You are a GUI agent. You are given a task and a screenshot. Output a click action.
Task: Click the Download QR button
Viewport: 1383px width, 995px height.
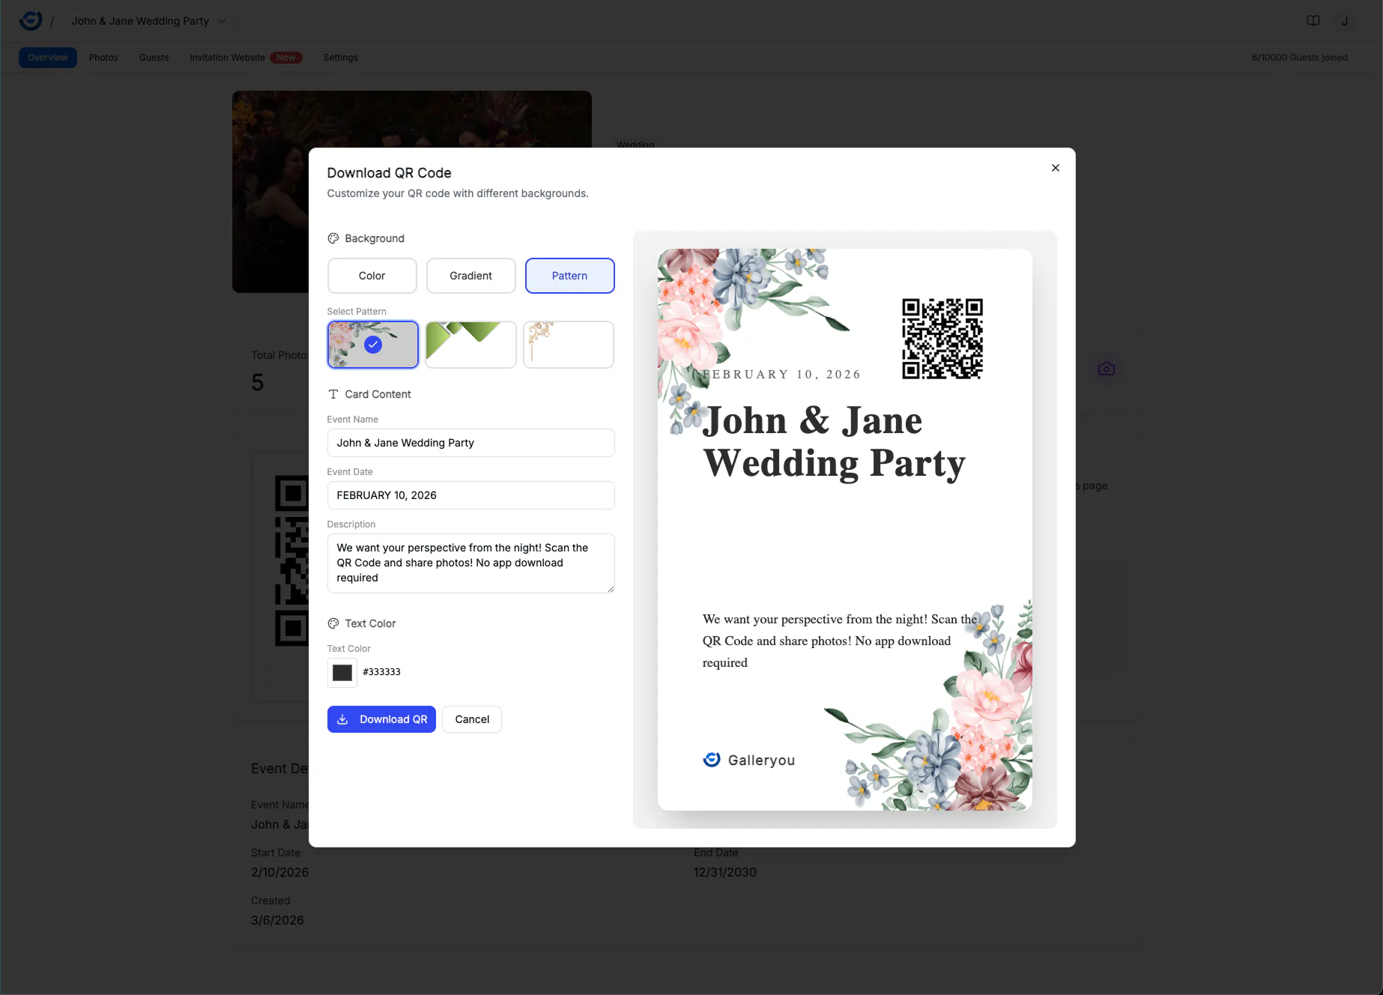point(381,719)
